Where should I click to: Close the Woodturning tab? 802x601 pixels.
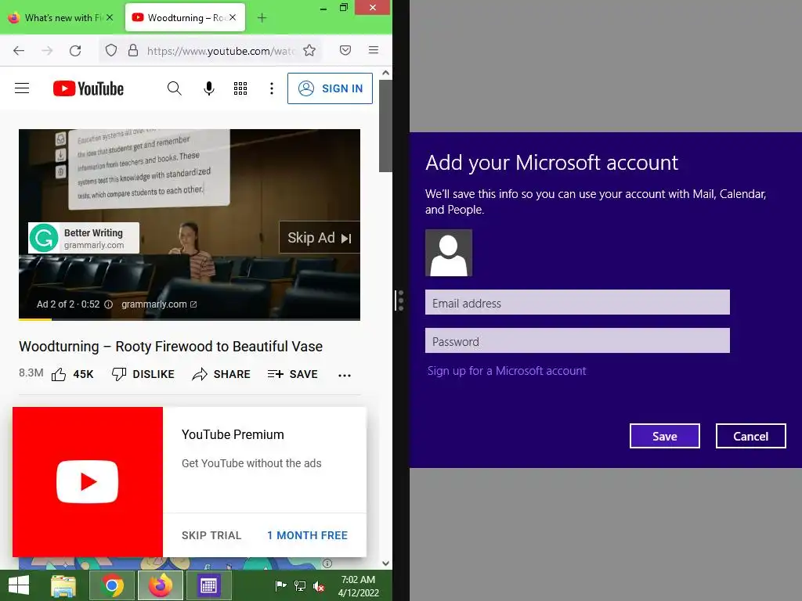233,17
